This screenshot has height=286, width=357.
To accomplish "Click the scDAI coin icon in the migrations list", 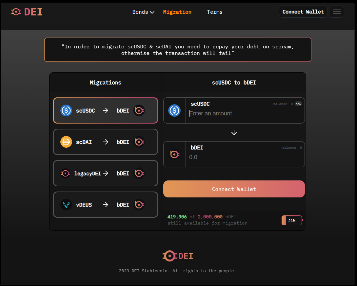I will (x=66, y=142).
